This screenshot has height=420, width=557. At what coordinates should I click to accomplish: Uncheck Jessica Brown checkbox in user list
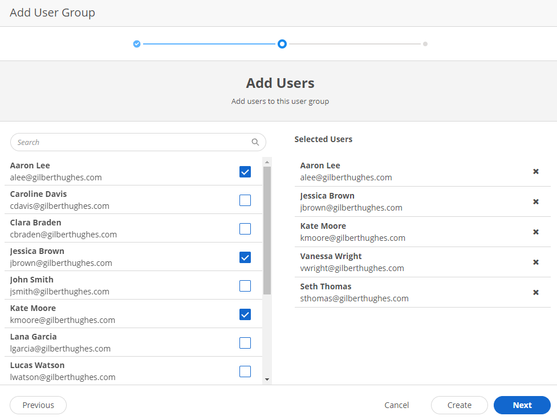245,257
